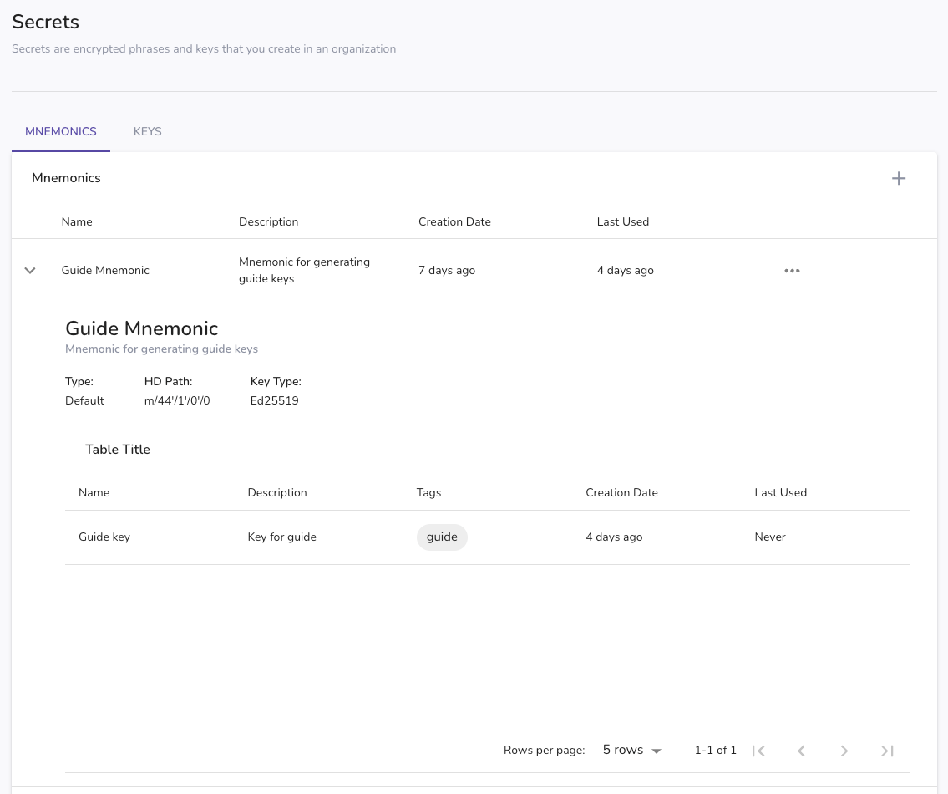Collapse the Guide Mnemonic row

tap(29, 271)
